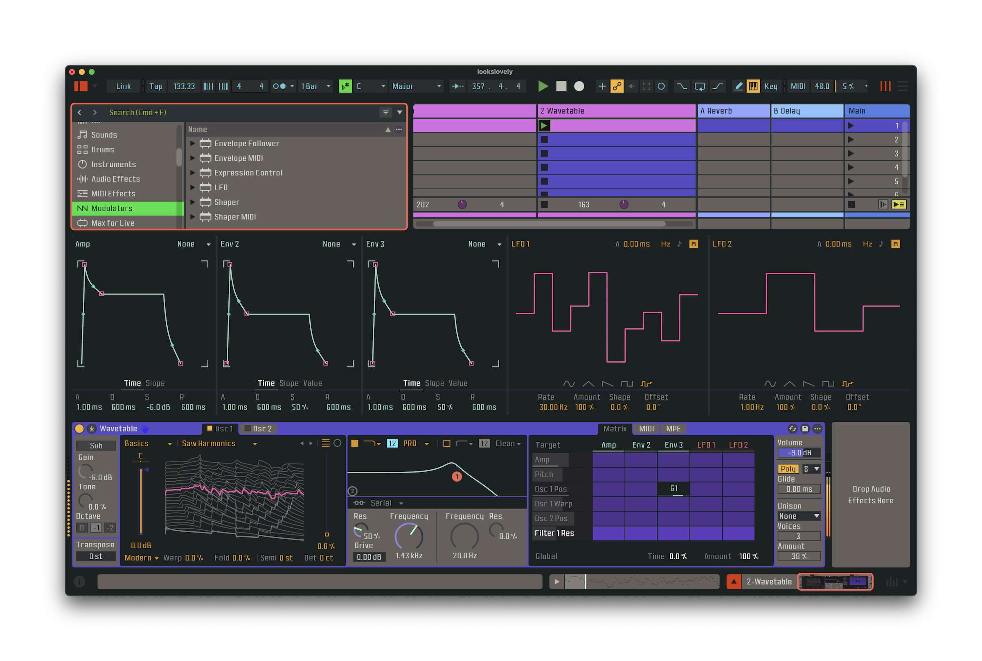Click the Wavetable hot-swap arrows icon

[792, 429]
